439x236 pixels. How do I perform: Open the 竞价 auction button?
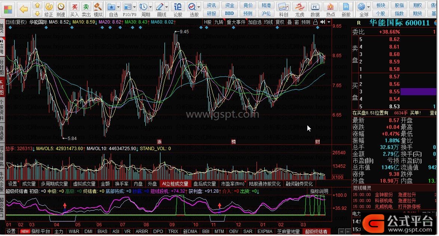(248, 5)
